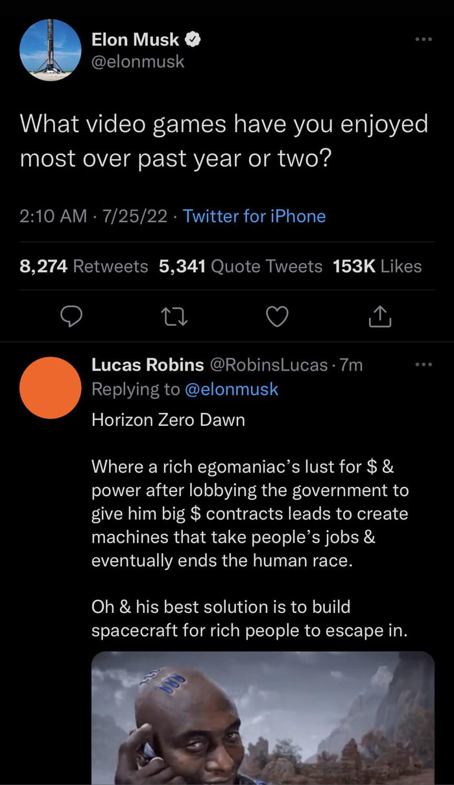This screenshot has width=454, height=785.
Task: Open the more options menu on Lucas Robins' reply
Action: tap(424, 365)
